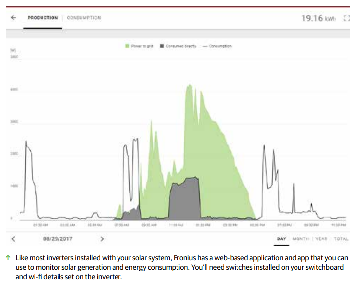Switch to the Consumption tab
This screenshot has width=355, height=286.
tap(84, 18)
